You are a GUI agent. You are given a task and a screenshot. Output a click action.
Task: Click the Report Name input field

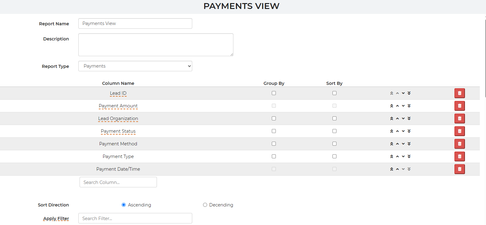pyautogui.click(x=135, y=23)
